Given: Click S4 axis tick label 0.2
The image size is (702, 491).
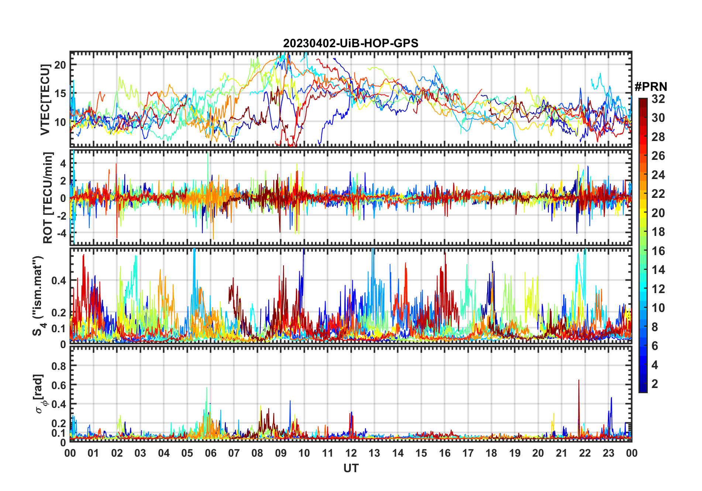Looking at the screenshot, I should point(59,312).
